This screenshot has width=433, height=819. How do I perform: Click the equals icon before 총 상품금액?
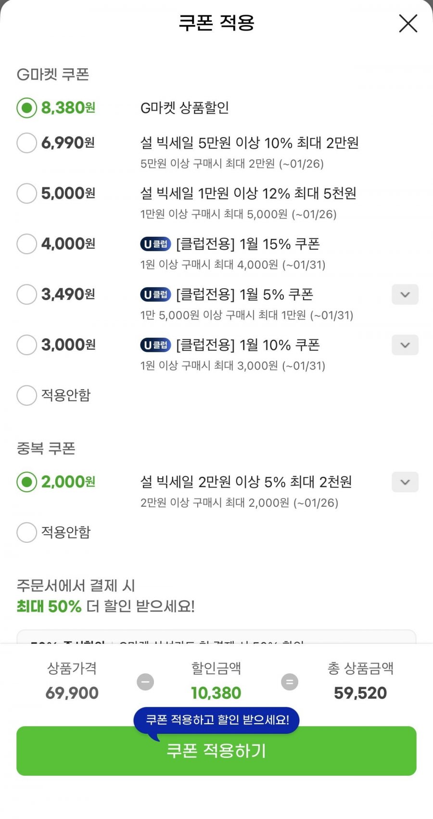coord(290,682)
